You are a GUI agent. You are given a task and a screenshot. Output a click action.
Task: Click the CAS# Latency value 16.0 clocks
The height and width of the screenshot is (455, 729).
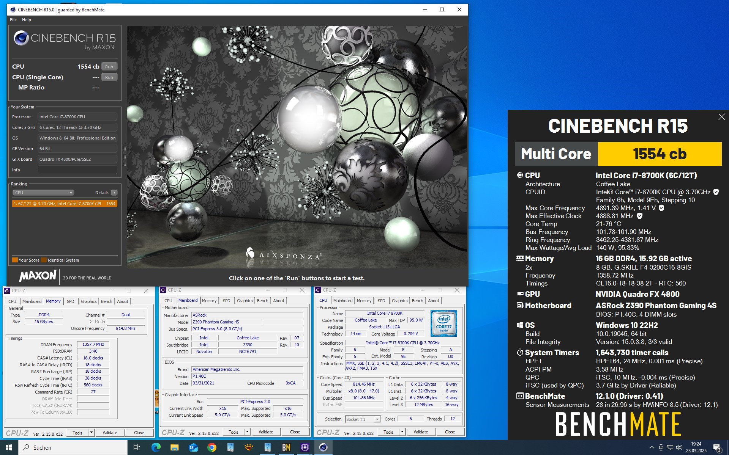click(x=93, y=358)
